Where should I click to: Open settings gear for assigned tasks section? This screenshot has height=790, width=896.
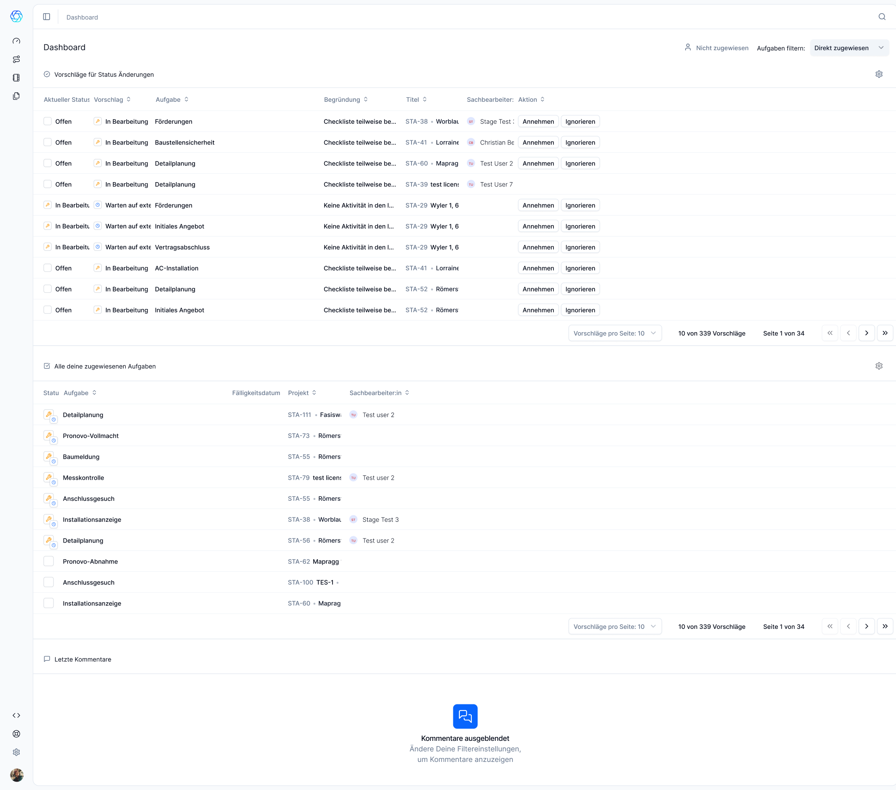[879, 366]
